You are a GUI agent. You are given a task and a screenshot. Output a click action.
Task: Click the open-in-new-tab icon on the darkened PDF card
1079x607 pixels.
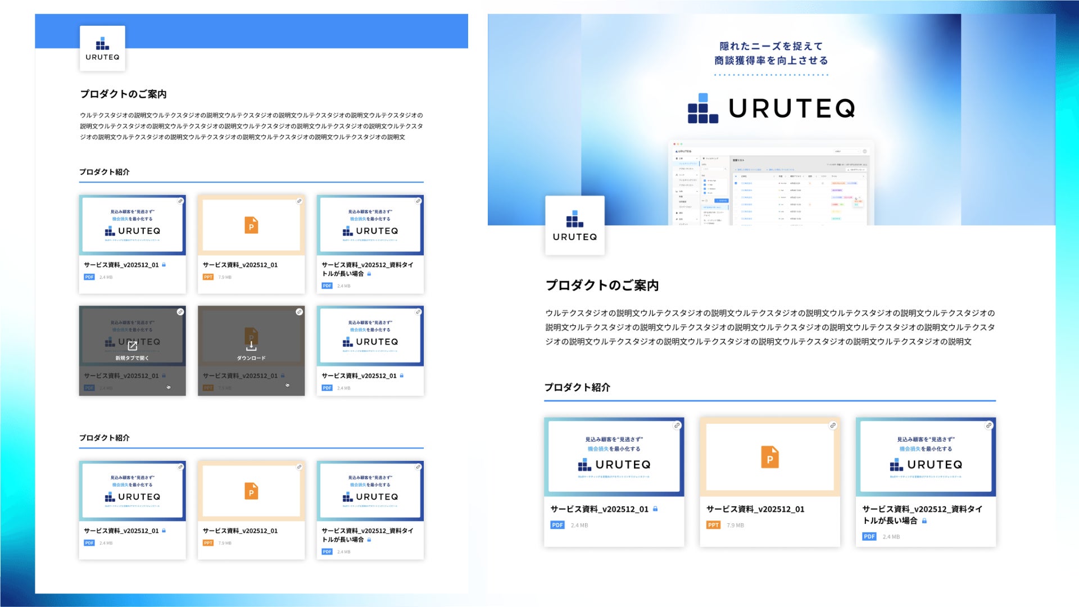coord(133,346)
